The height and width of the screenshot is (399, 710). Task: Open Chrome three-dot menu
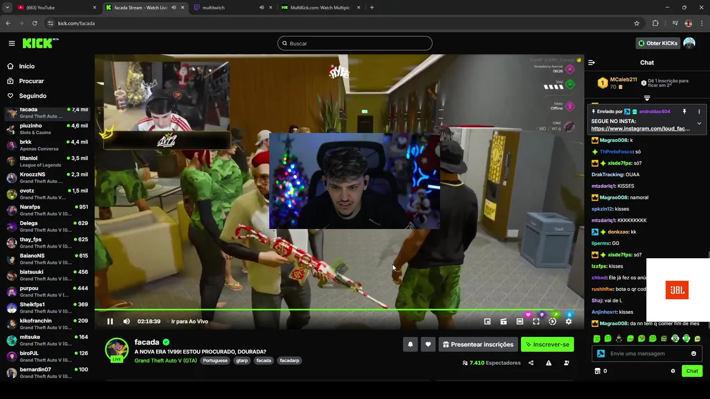click(702, 23)
